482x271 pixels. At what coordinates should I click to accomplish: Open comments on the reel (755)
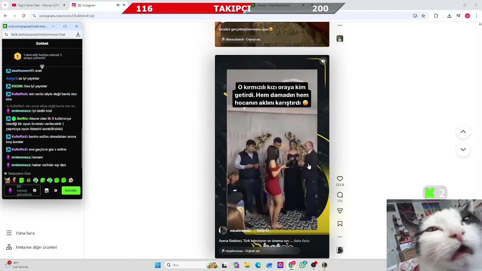pos(340,195)
